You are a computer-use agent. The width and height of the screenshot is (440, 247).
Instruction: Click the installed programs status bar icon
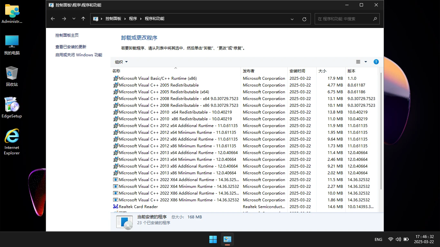pyautogui.click(x=124, y=222)
